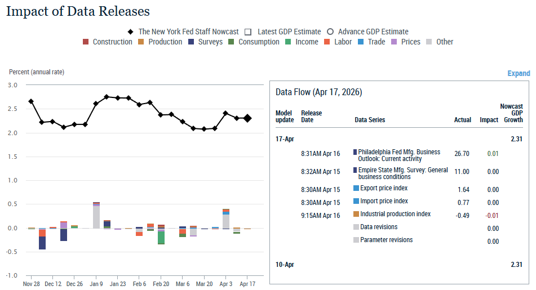Toggle the Consumption legend entry
536x290 pixels.
(232, 42)
